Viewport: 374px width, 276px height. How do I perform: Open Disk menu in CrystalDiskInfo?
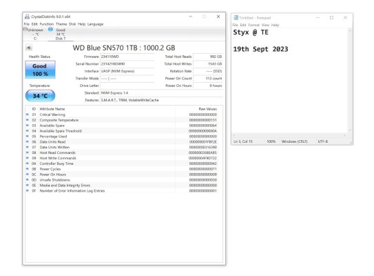(x=72, y=24)
